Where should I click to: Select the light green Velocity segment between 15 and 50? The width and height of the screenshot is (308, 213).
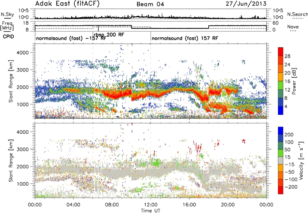[281, 153]
